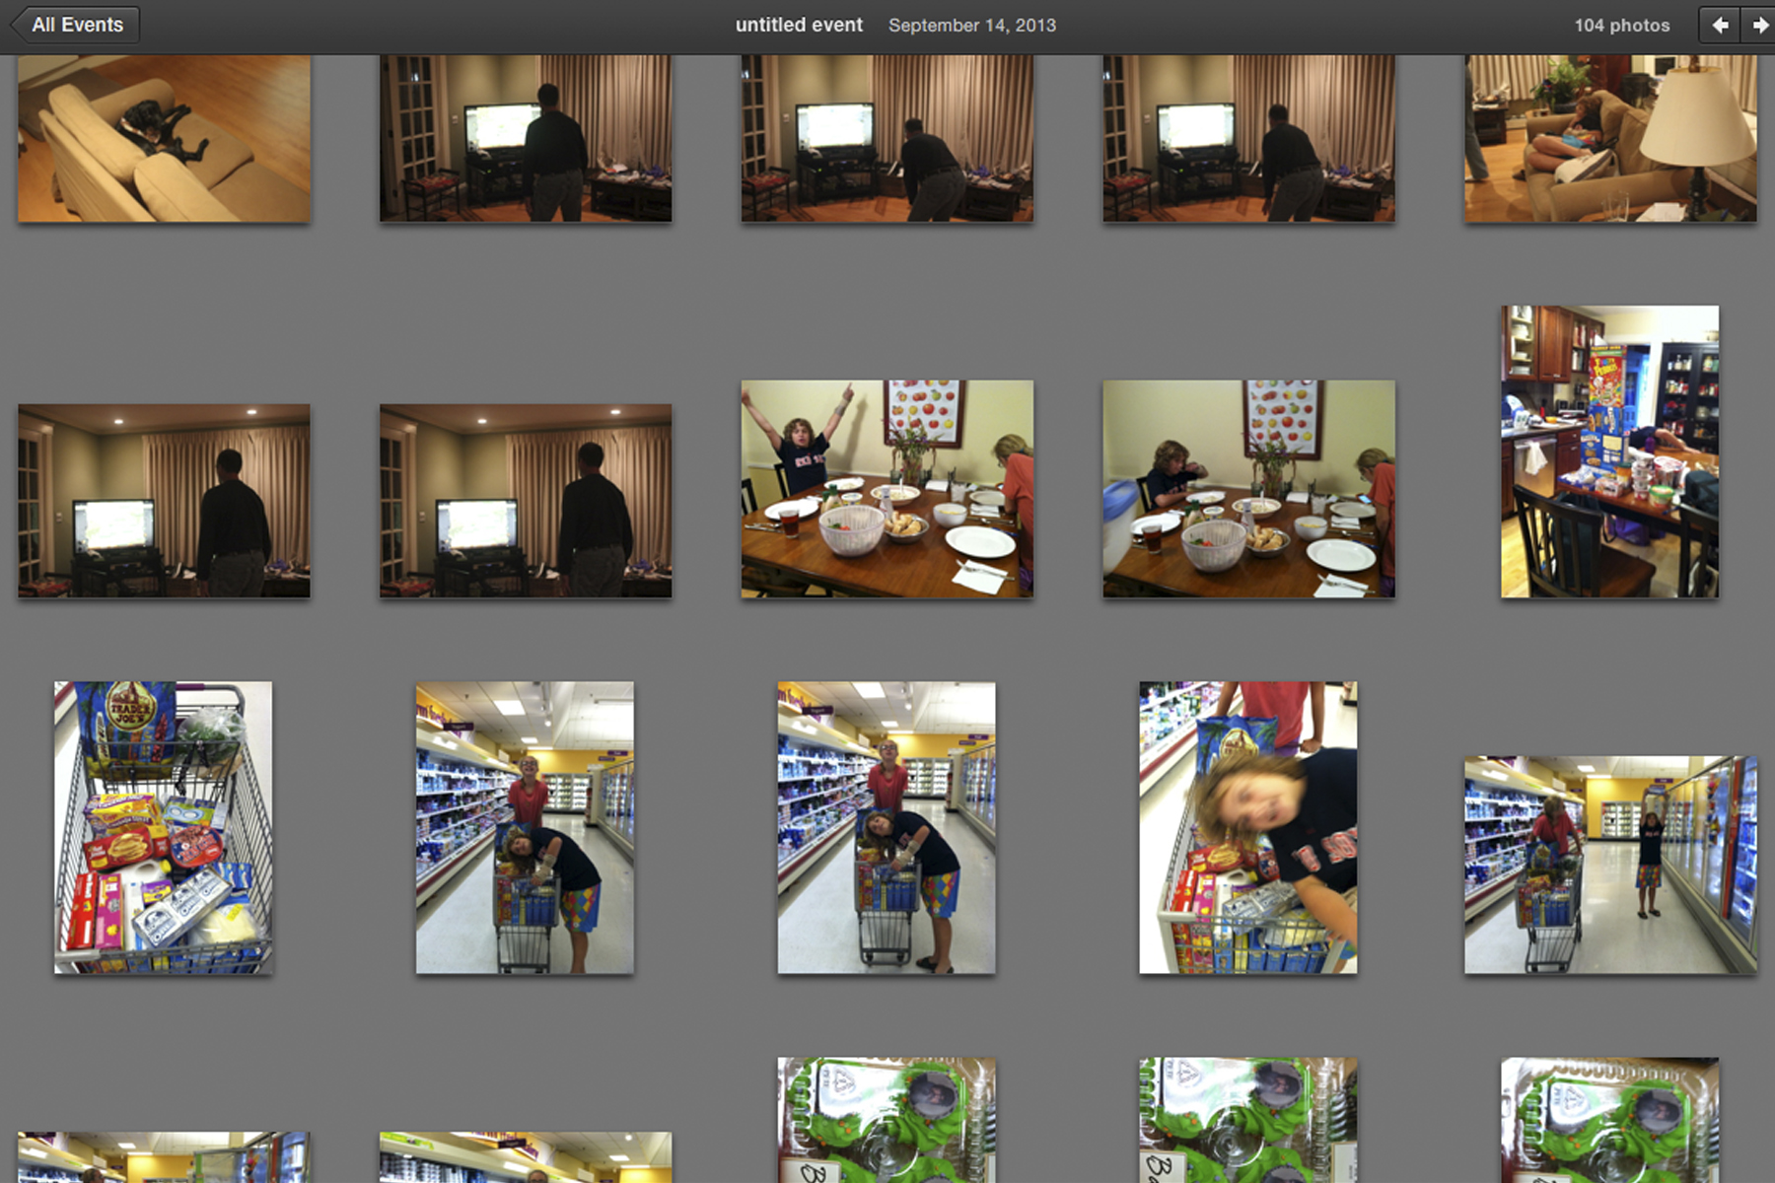Show the previous event with left arrow
The image size is (1775, 1183).
click(x=1720, y=25)
